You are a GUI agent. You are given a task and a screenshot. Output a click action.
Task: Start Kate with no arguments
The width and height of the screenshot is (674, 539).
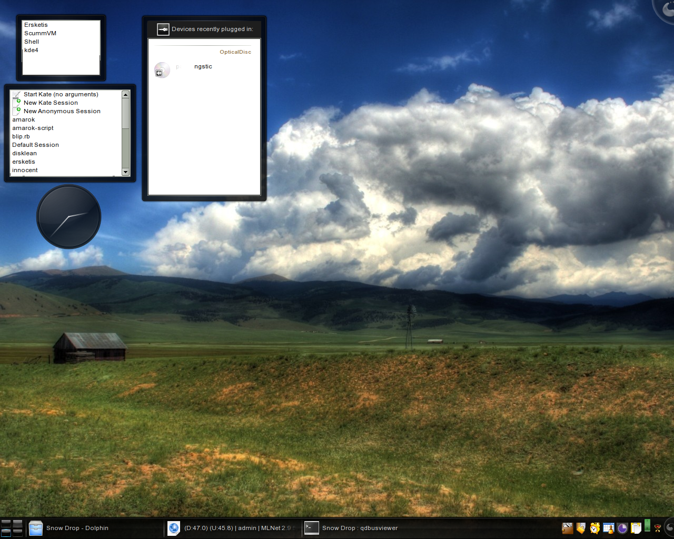(61, 94)
